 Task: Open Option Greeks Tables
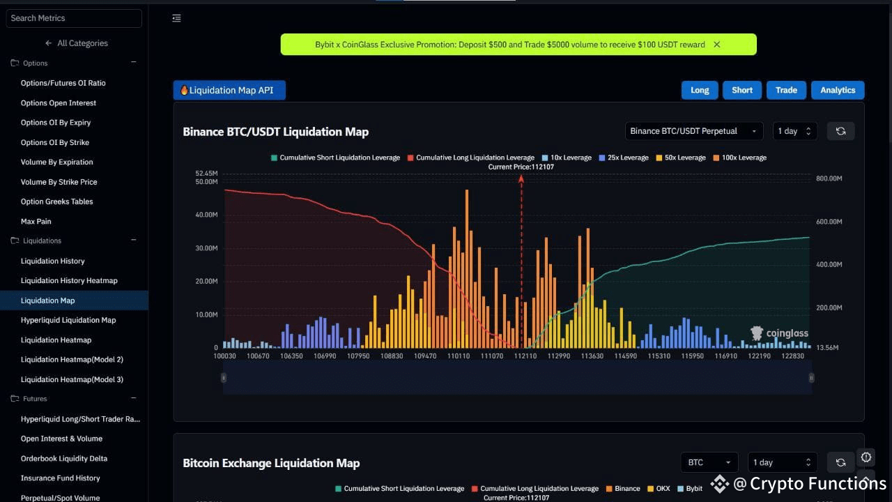click(57, 201)
